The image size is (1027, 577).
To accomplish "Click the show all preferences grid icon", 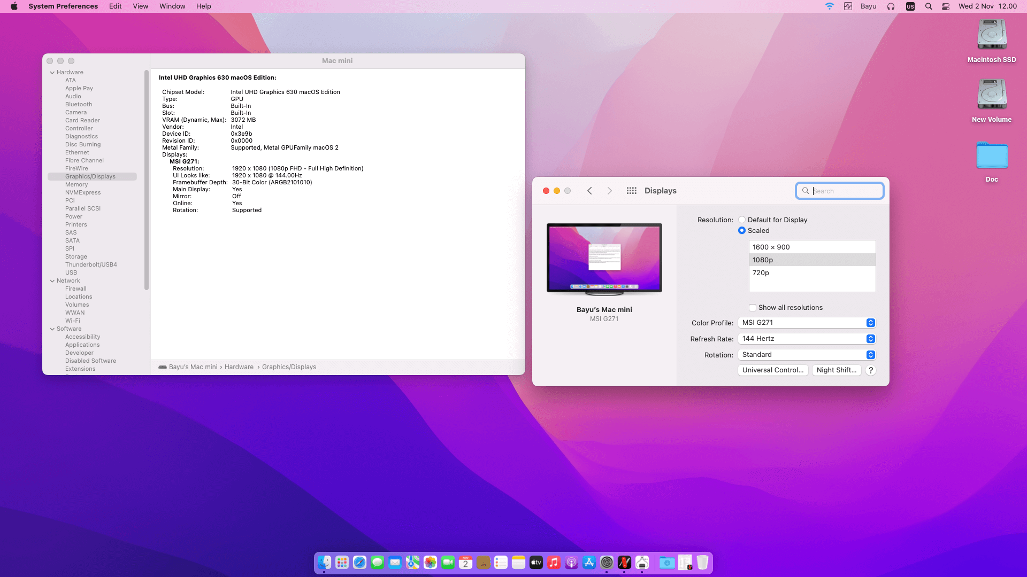I will point(631,191).
